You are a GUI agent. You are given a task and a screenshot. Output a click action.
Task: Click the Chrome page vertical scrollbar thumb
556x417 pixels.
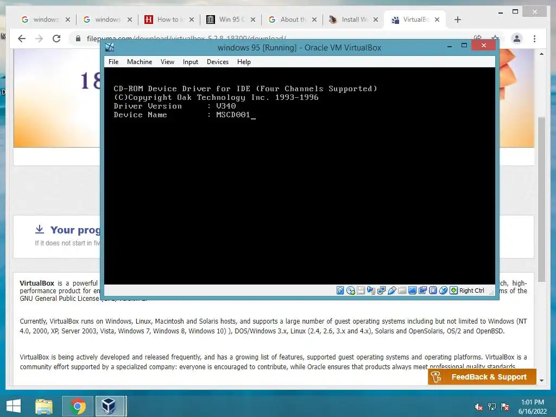[x=541, y=199]
